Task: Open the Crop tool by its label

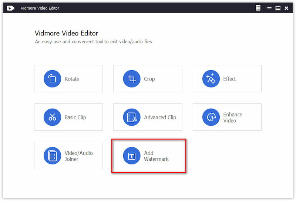Action: (x=149, y=79)
